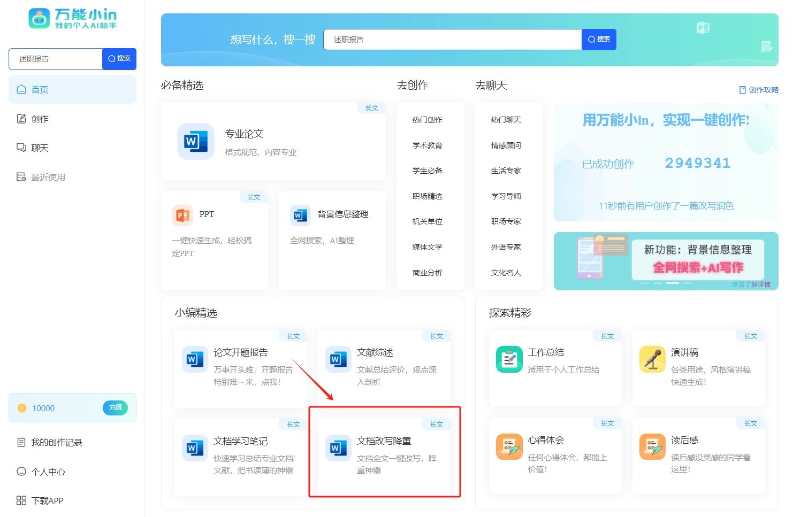Click the 专业论文 card title
Screen dimensions: 793x517
coord(244,134)
